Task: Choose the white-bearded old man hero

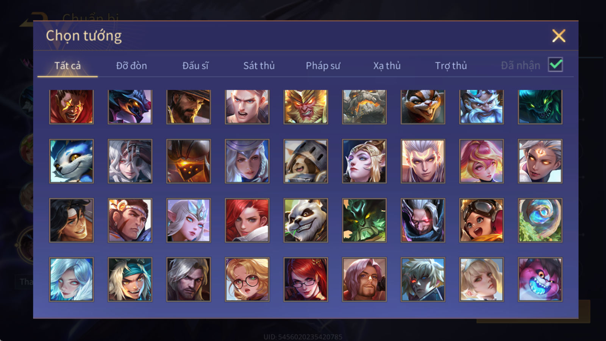Action: 481,106
